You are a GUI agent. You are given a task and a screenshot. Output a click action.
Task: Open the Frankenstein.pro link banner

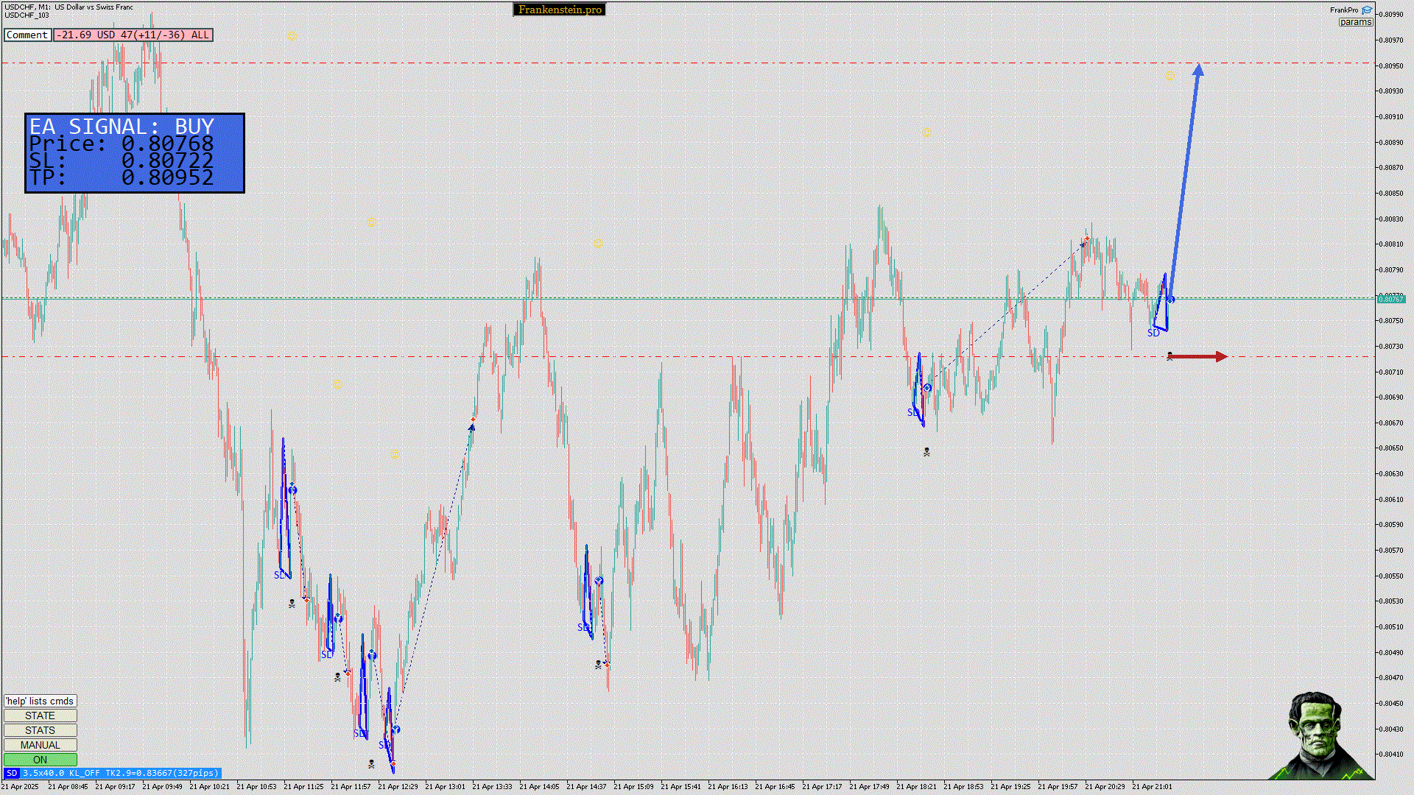[x=559, y=10]
